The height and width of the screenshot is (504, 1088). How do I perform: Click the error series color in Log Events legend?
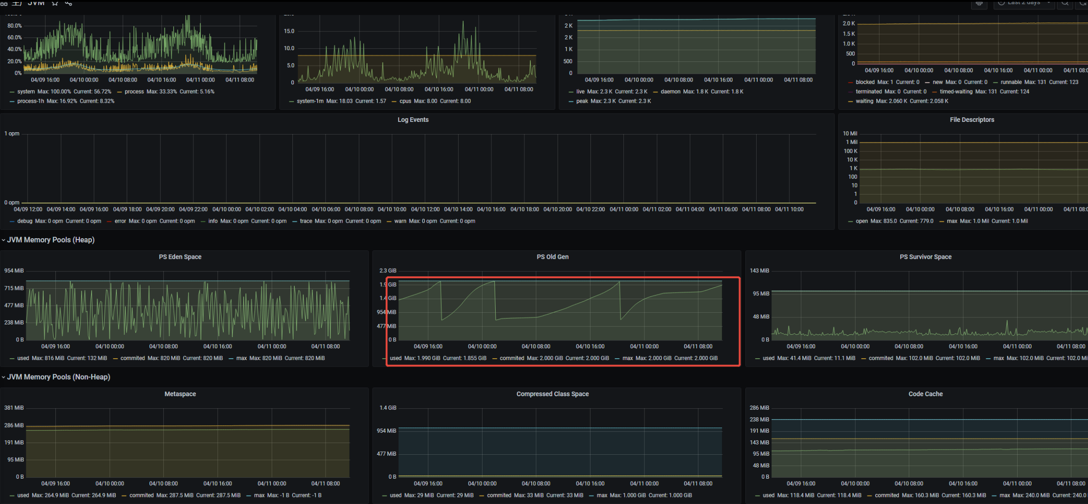click(110, 221)
